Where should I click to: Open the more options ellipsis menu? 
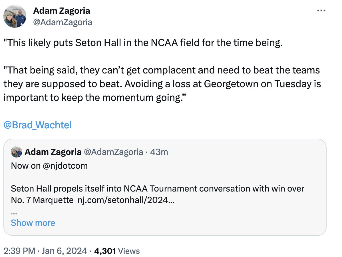[321, 11]
